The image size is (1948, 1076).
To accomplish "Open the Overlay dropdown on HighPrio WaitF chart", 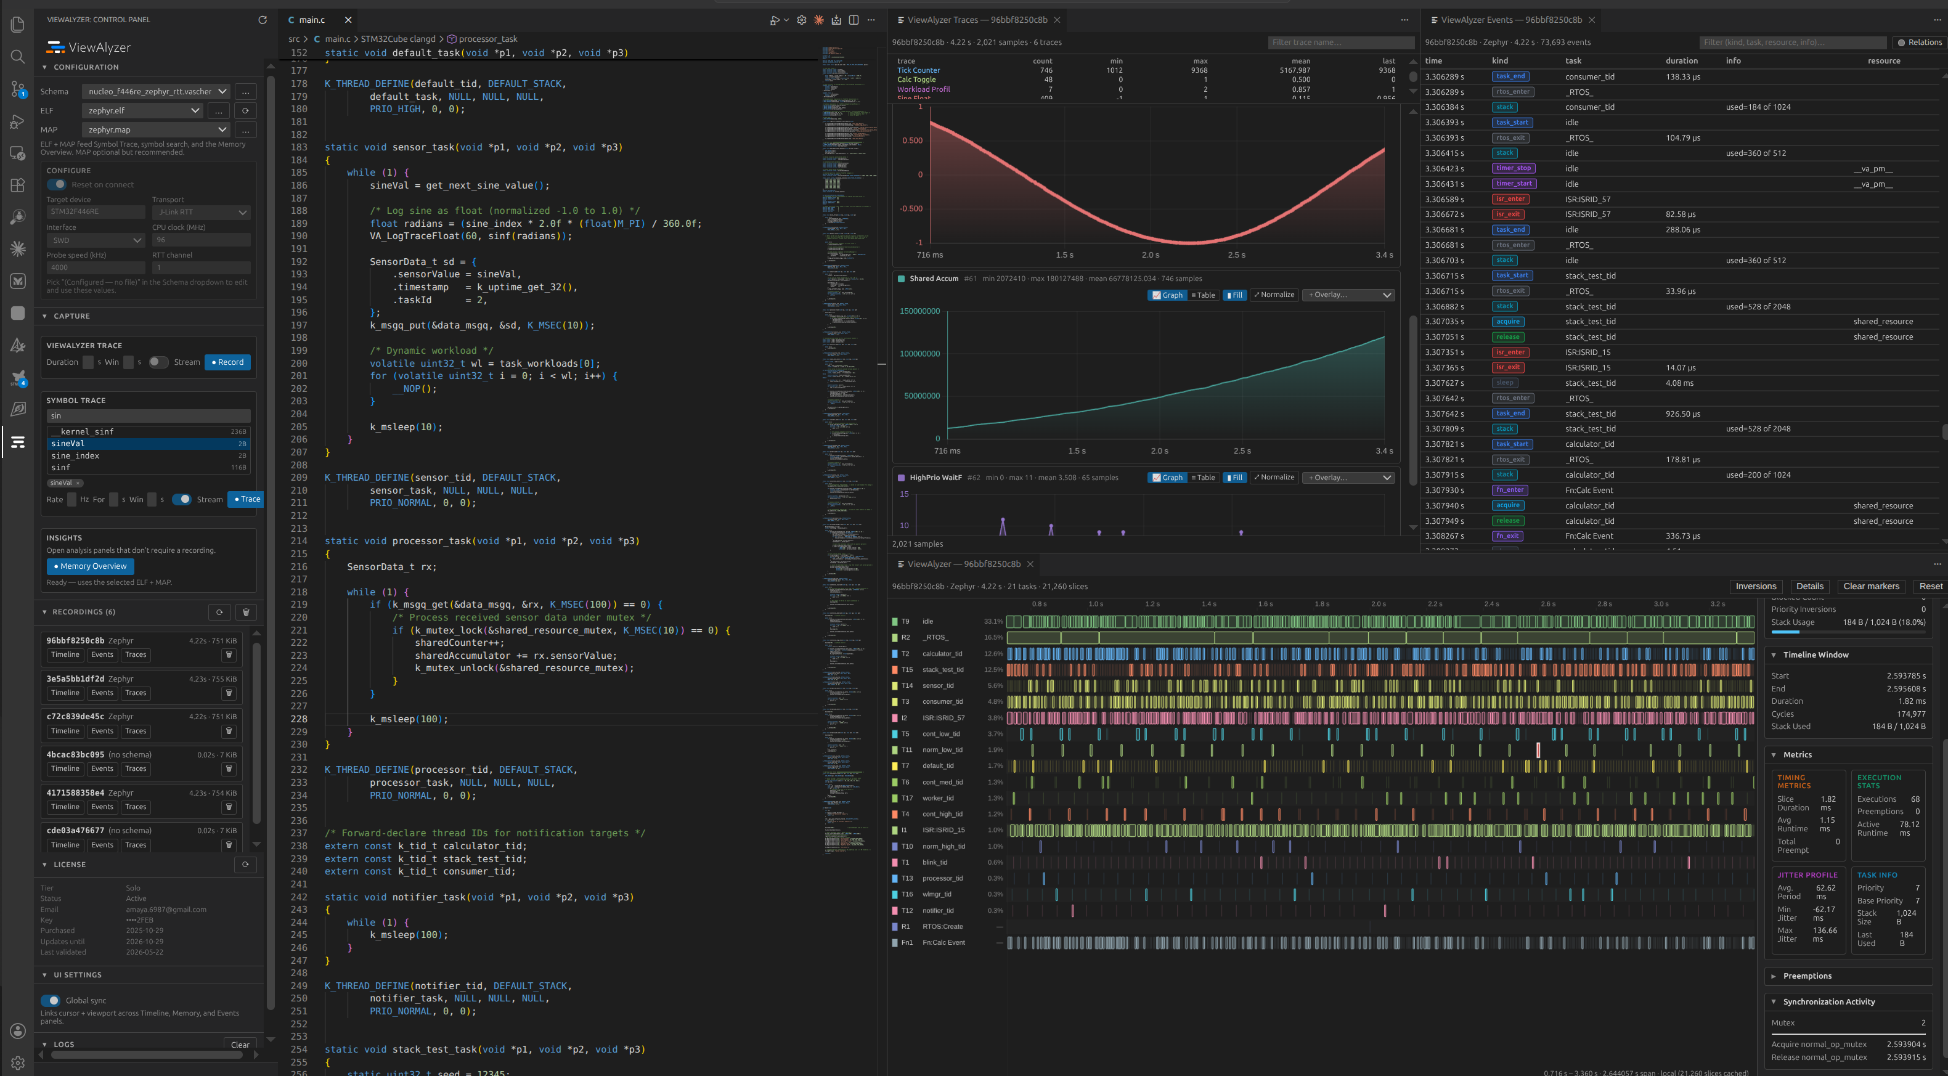I will coord(1349,477).
